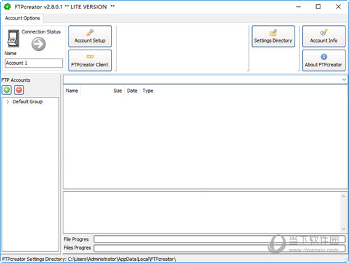Click the green FTPcreator title bar logo
This screenshot has height=263, width=349.
point(7,7)
